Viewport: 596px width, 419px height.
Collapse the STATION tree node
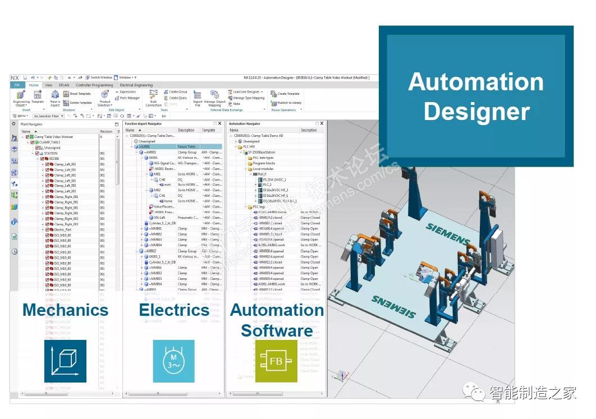click(33, 154)
